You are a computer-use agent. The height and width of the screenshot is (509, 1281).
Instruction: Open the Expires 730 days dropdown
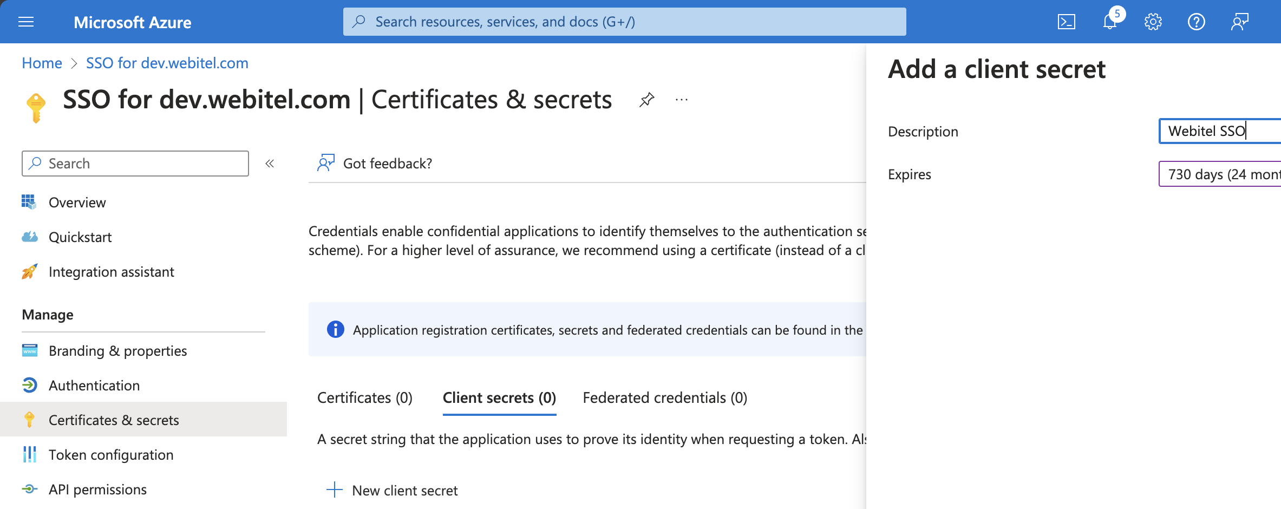pyautogui.click(x=1220, y=174)
